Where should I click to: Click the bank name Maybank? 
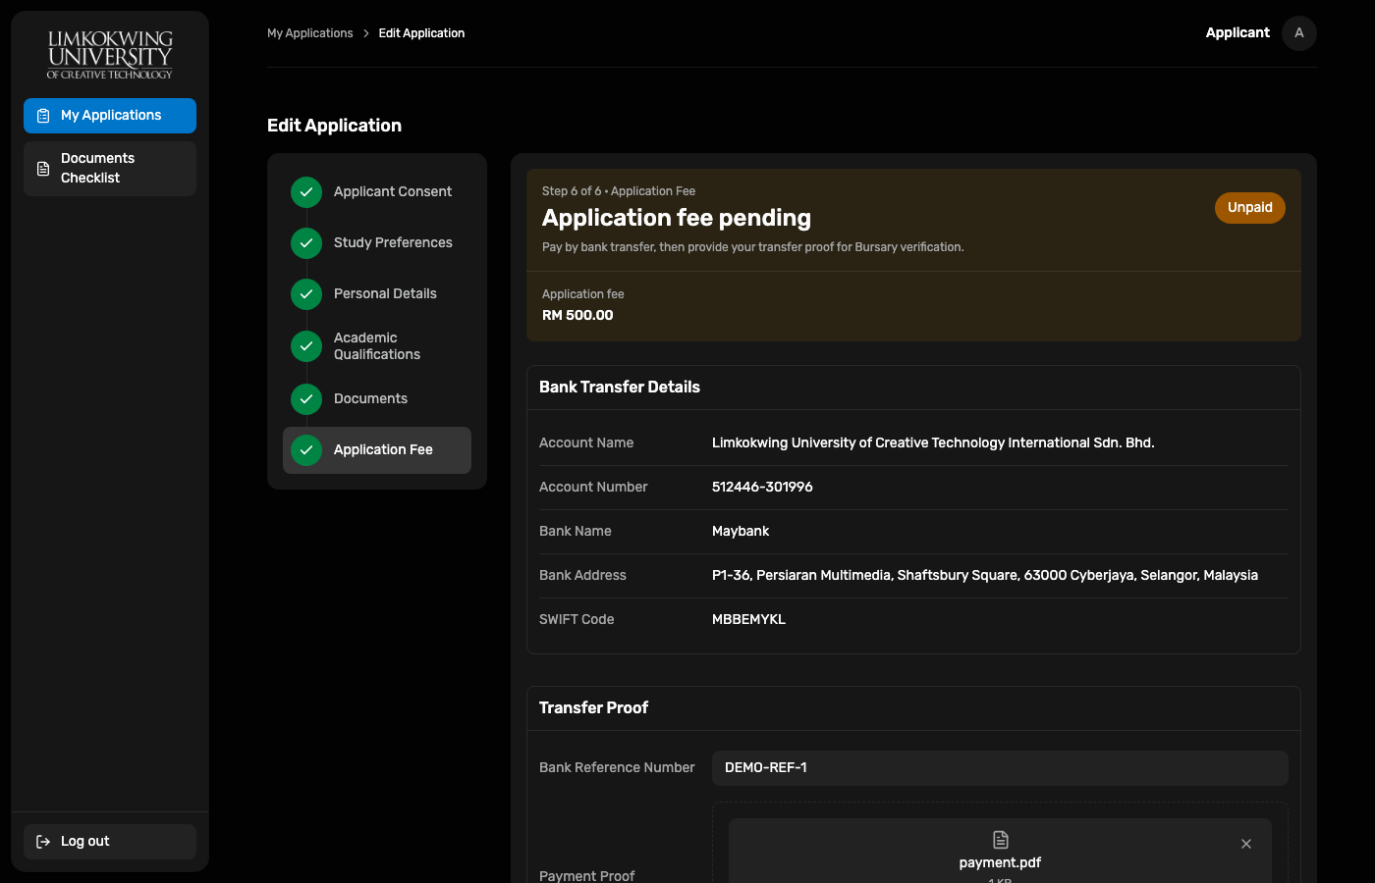tap(741, 532)
